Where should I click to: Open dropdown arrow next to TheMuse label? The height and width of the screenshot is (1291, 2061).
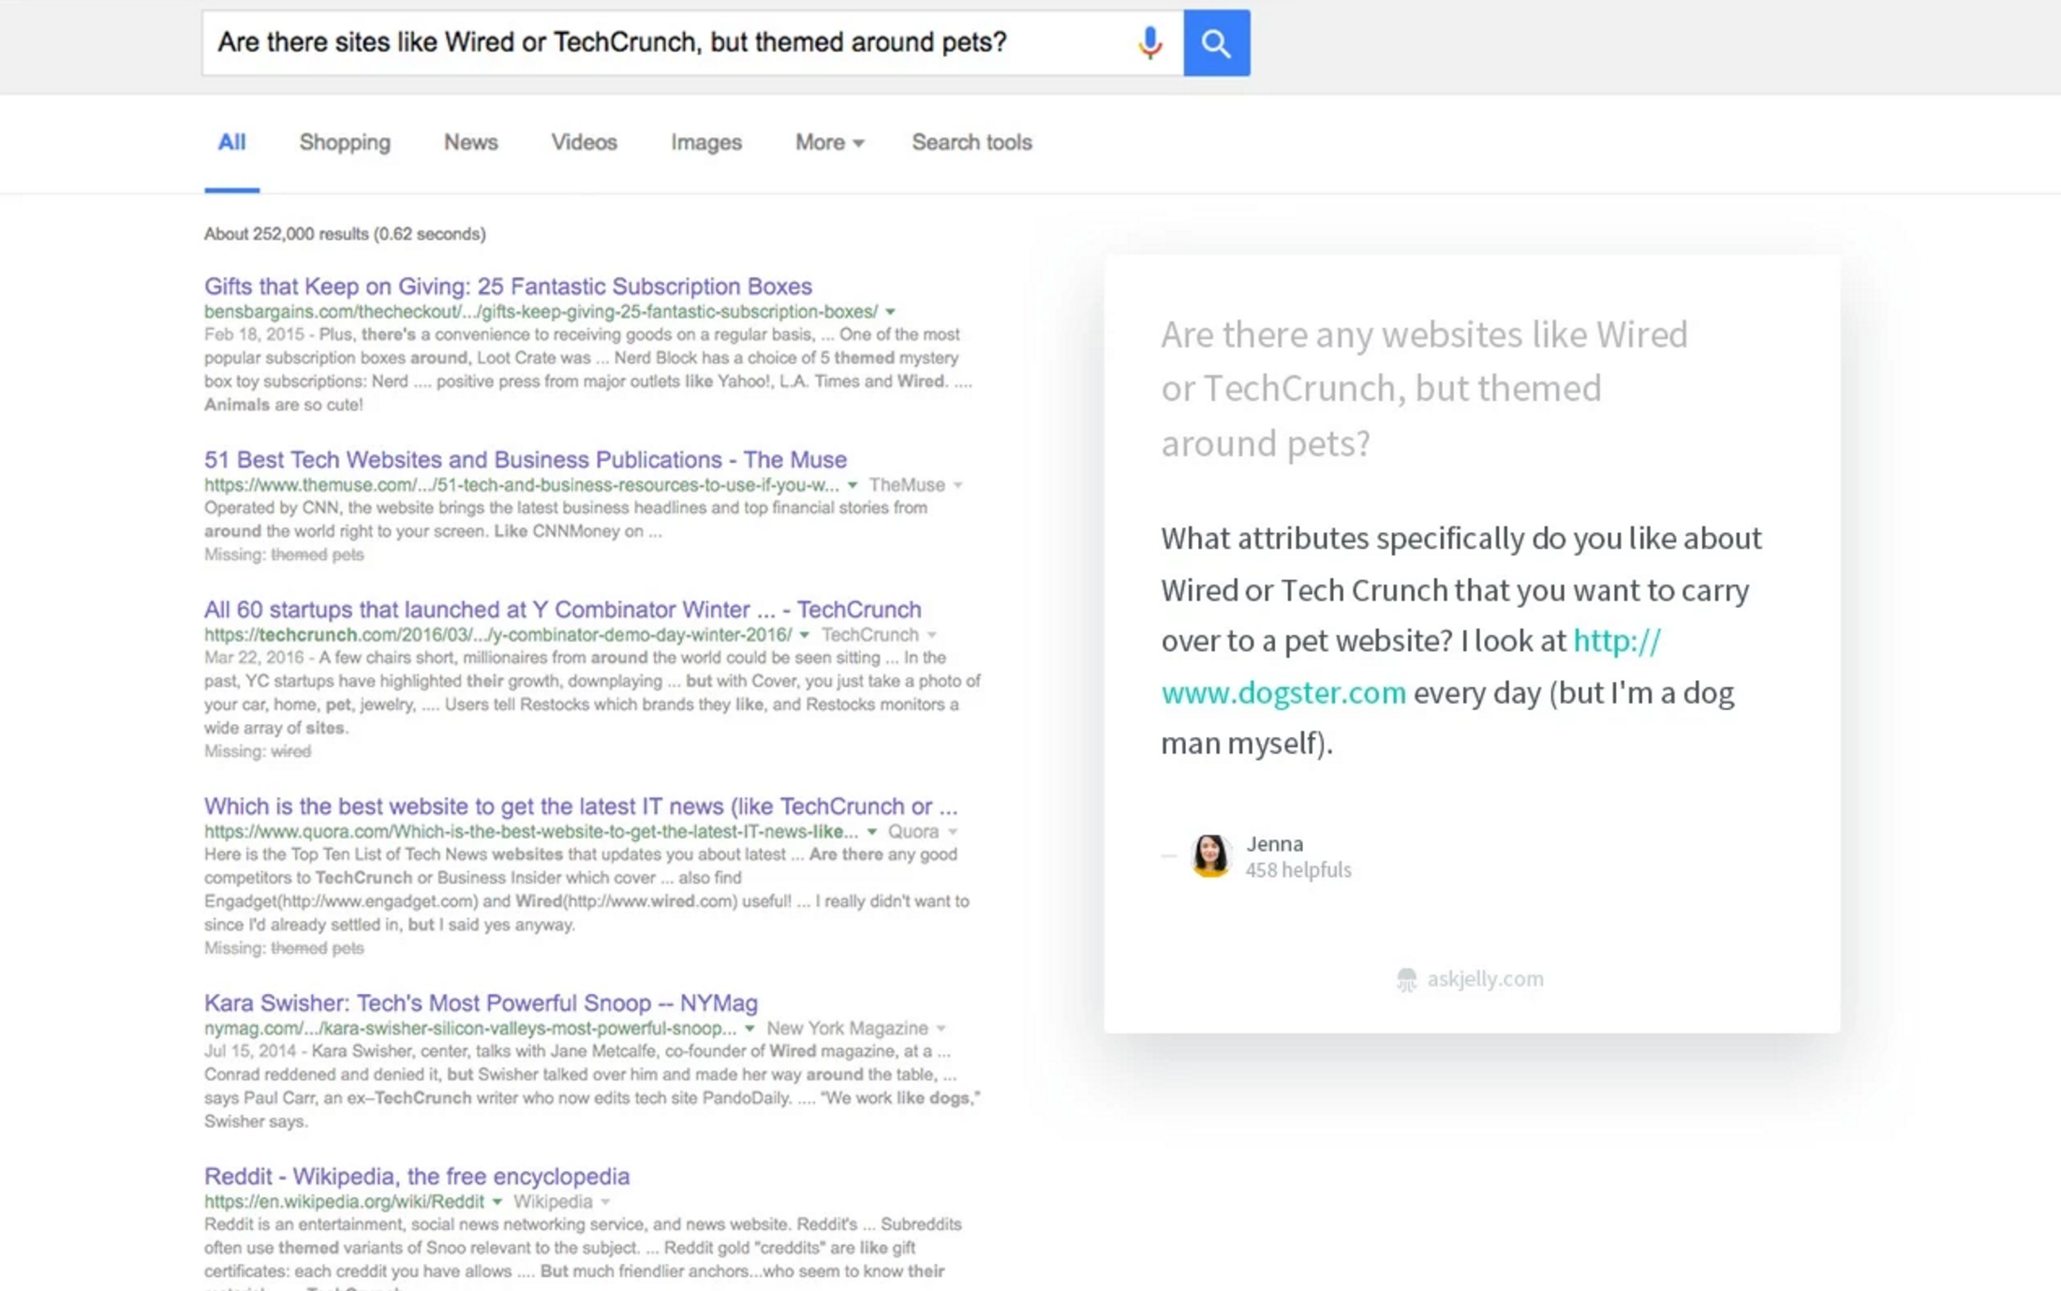click(957, 485)
